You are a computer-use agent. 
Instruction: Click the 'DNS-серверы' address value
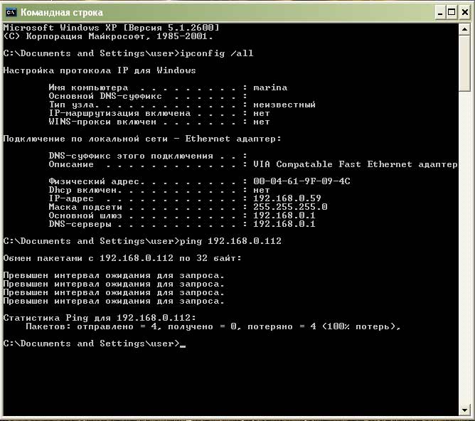[284, 224]
